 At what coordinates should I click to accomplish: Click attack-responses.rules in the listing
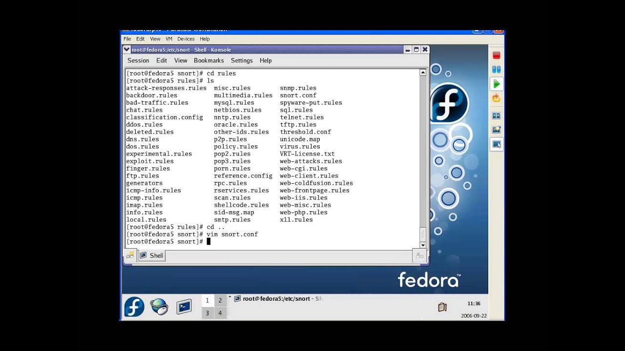[x=166, y=88]
